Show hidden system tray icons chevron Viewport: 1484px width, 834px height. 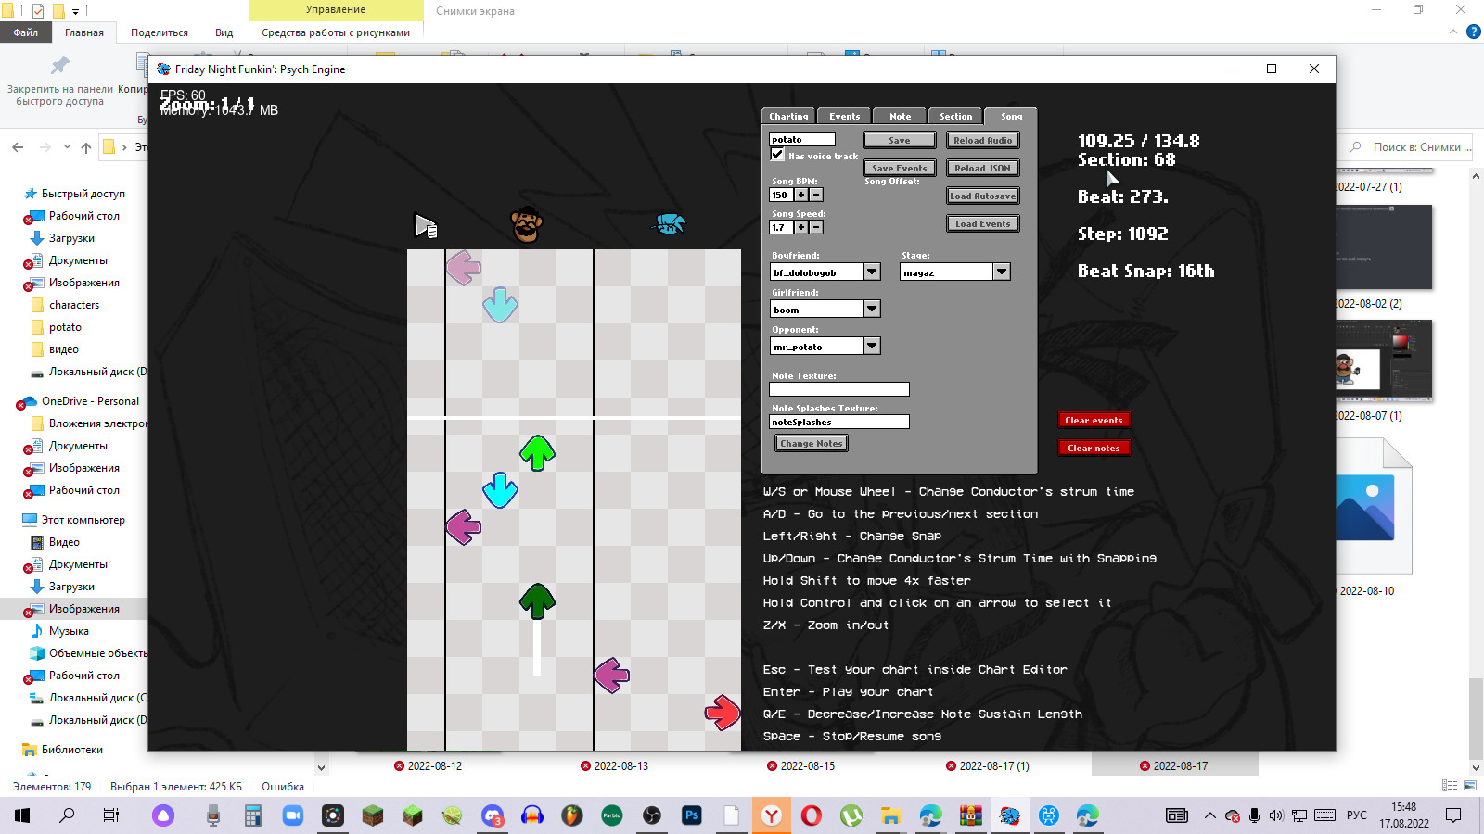click(x=1209, y=815)
